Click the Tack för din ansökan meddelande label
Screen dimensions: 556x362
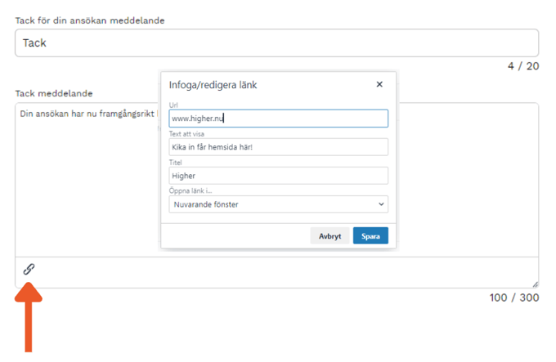coord(90,20)
